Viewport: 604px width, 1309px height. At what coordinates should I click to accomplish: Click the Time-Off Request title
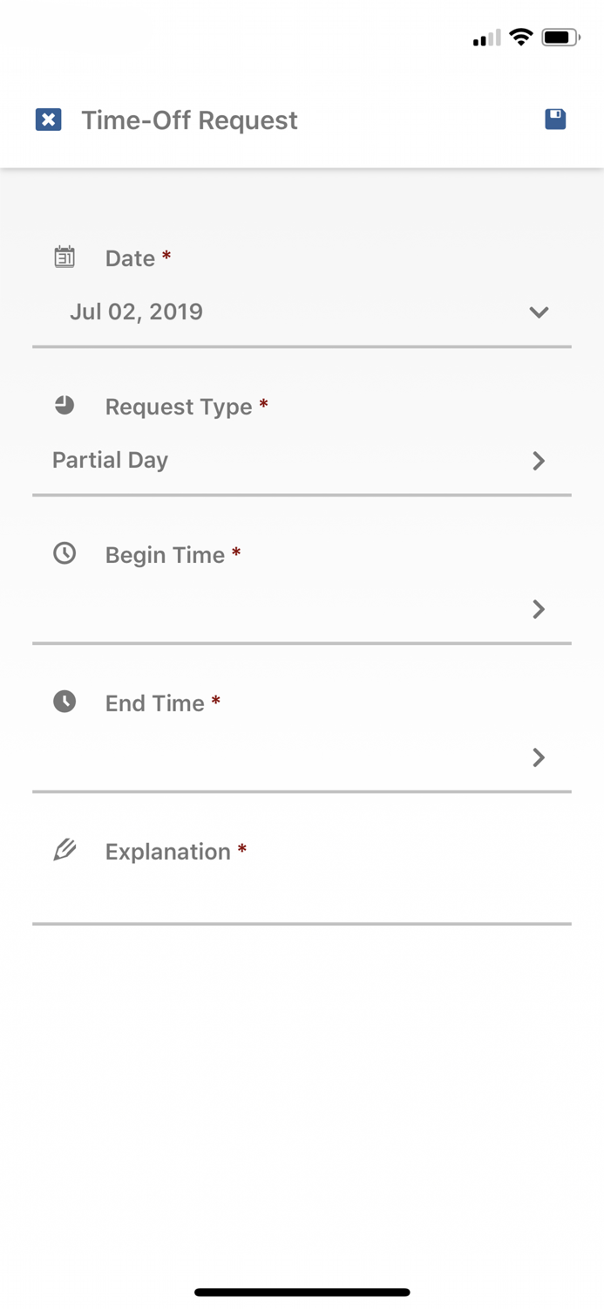point(189,120)
